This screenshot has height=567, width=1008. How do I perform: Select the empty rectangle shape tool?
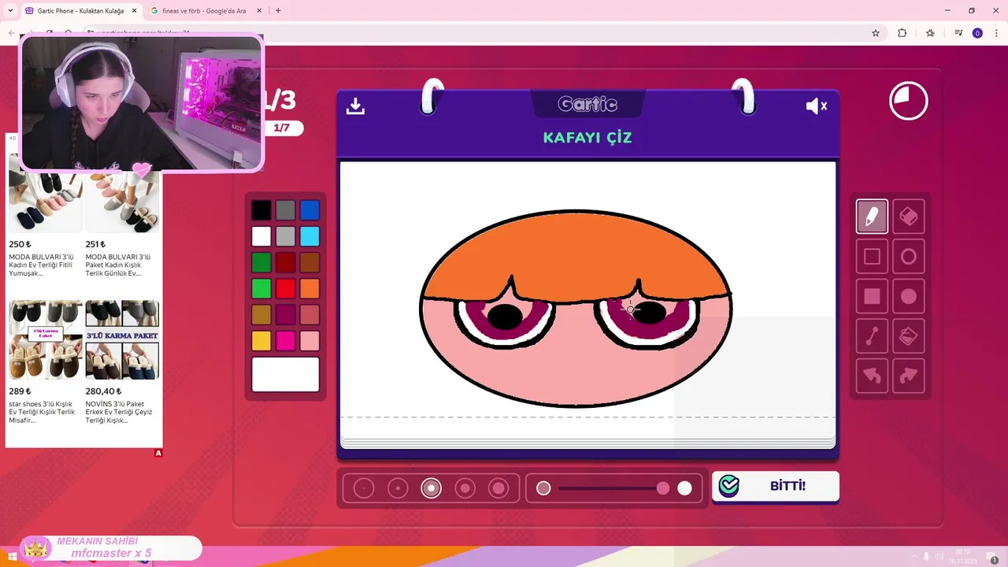click(872, 257)
